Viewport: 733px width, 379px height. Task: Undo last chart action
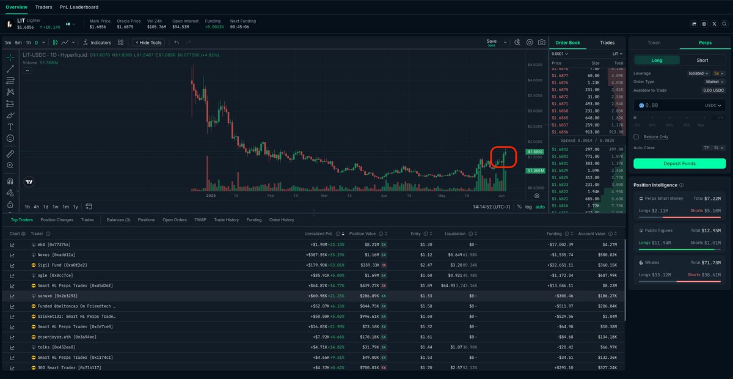click(x=177, y=43)
